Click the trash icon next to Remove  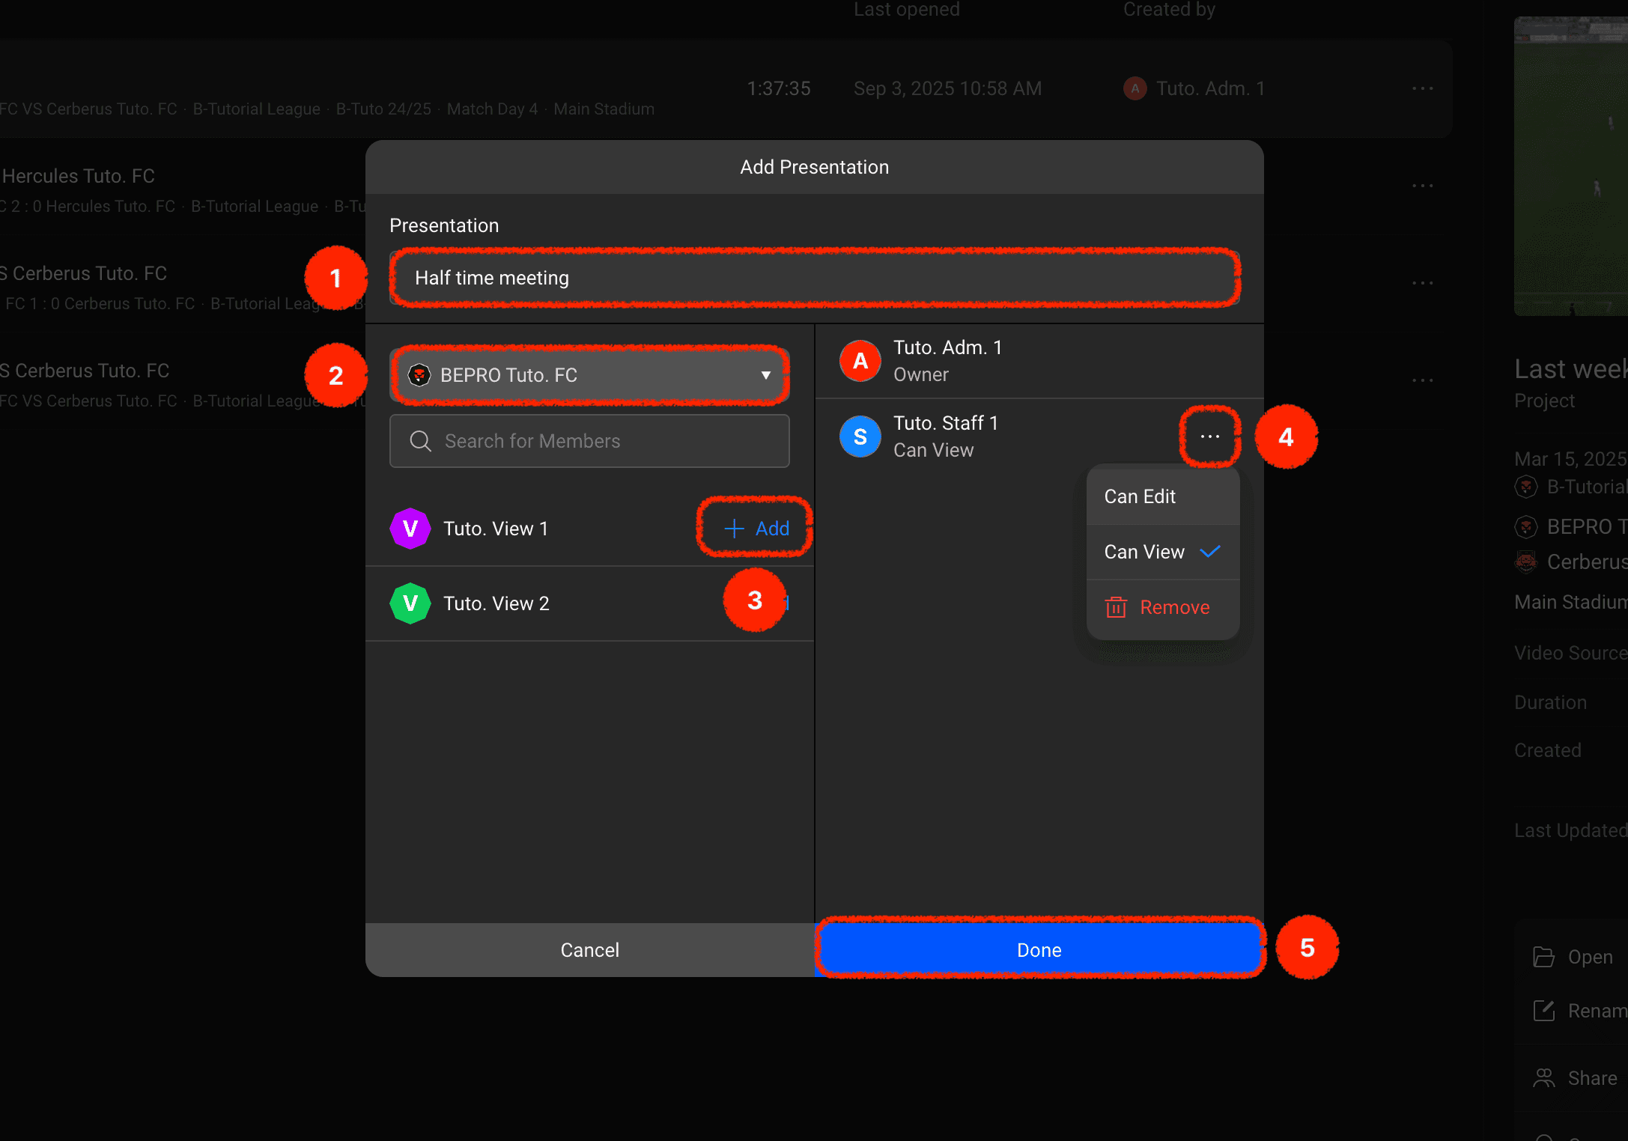click(x=1116, y=607)
